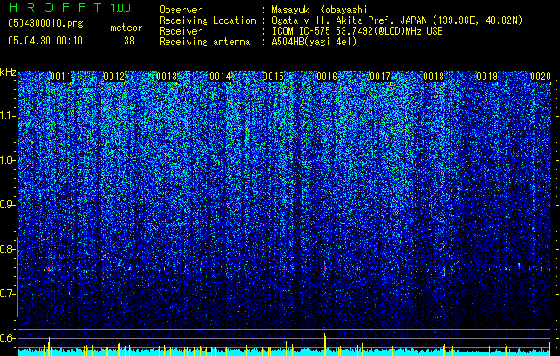
Task: Click the Receiving antenna label
Action: [x=205, y=42]
